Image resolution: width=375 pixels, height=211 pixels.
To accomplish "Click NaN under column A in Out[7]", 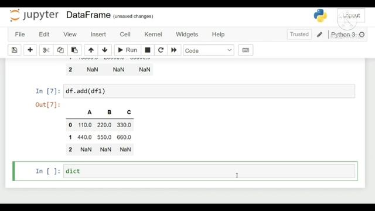I will pos(86,149).
